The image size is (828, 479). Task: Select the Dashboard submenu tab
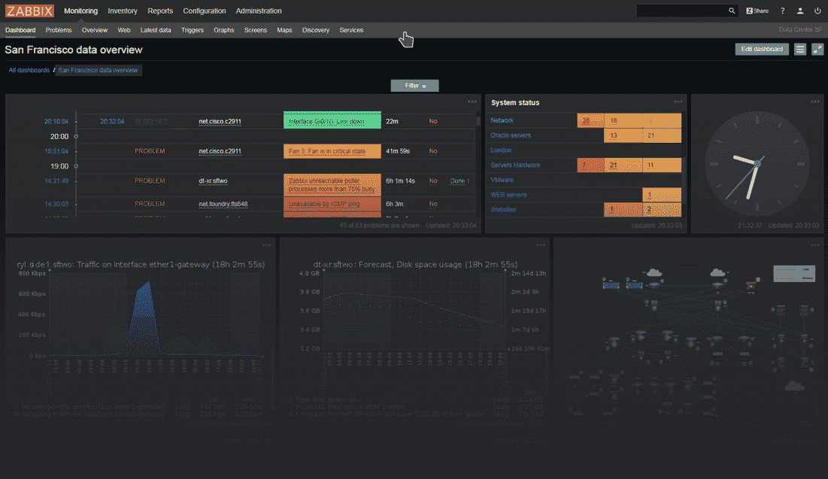(x=20, y=30)
